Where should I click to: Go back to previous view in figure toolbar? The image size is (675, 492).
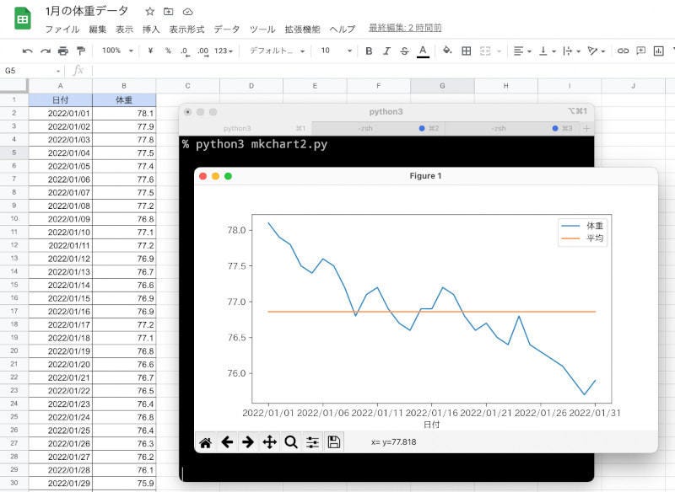point(226,441)
